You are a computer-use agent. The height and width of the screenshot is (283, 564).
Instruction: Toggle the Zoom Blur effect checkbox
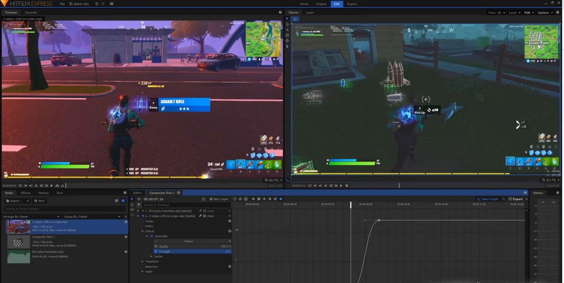pos(151,236)
